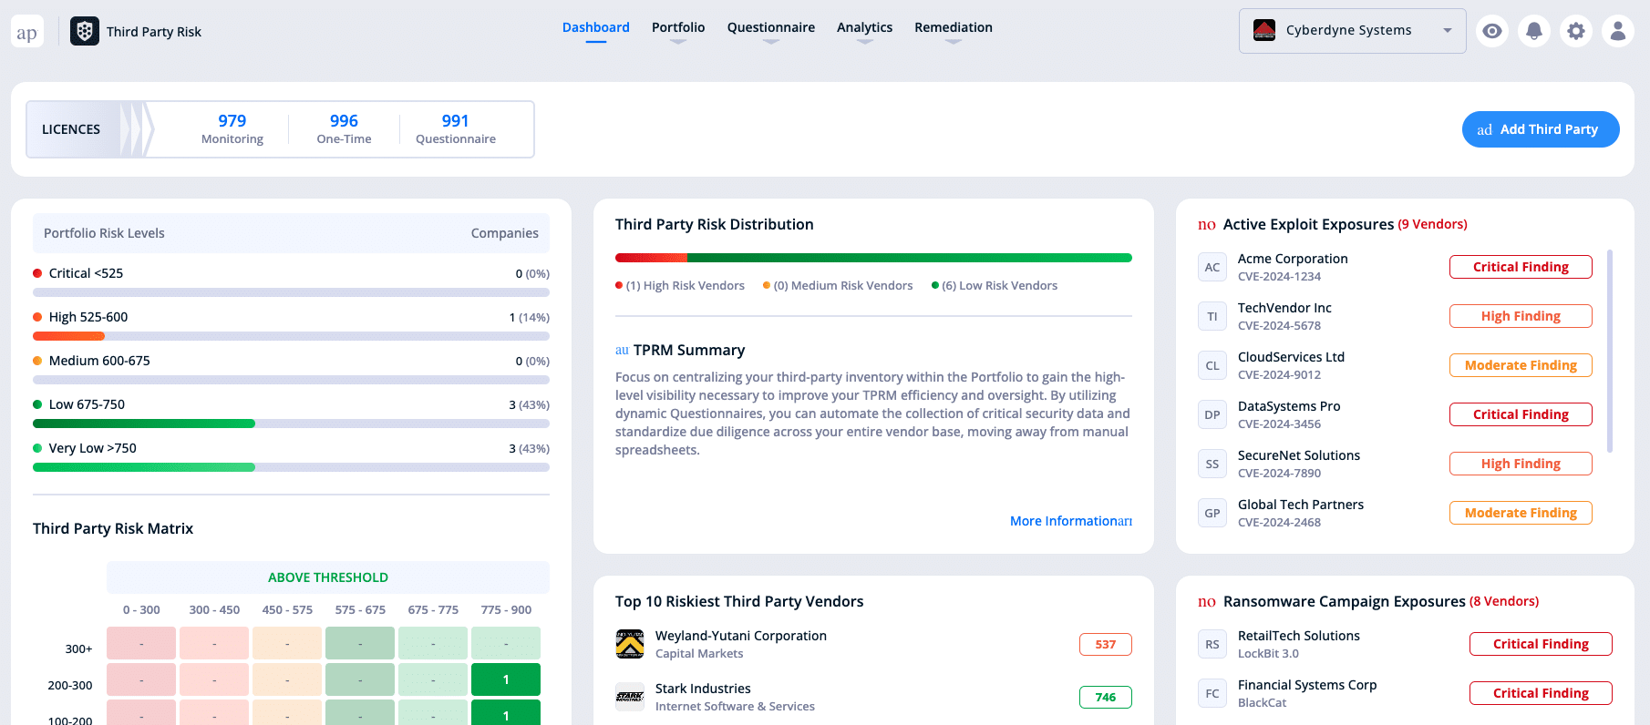Click the GP avatar for Global Tech Partners
The image size is (1650, 725).
(x=1212, y=513)
